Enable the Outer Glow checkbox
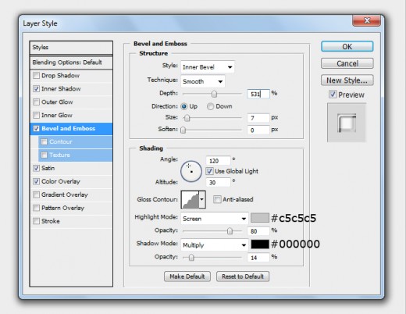 [x=36, y=102]
